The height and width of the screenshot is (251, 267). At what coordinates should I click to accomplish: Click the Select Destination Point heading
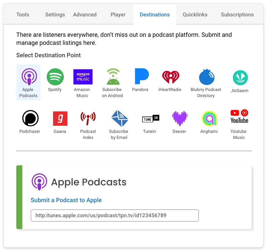(48, 55)
